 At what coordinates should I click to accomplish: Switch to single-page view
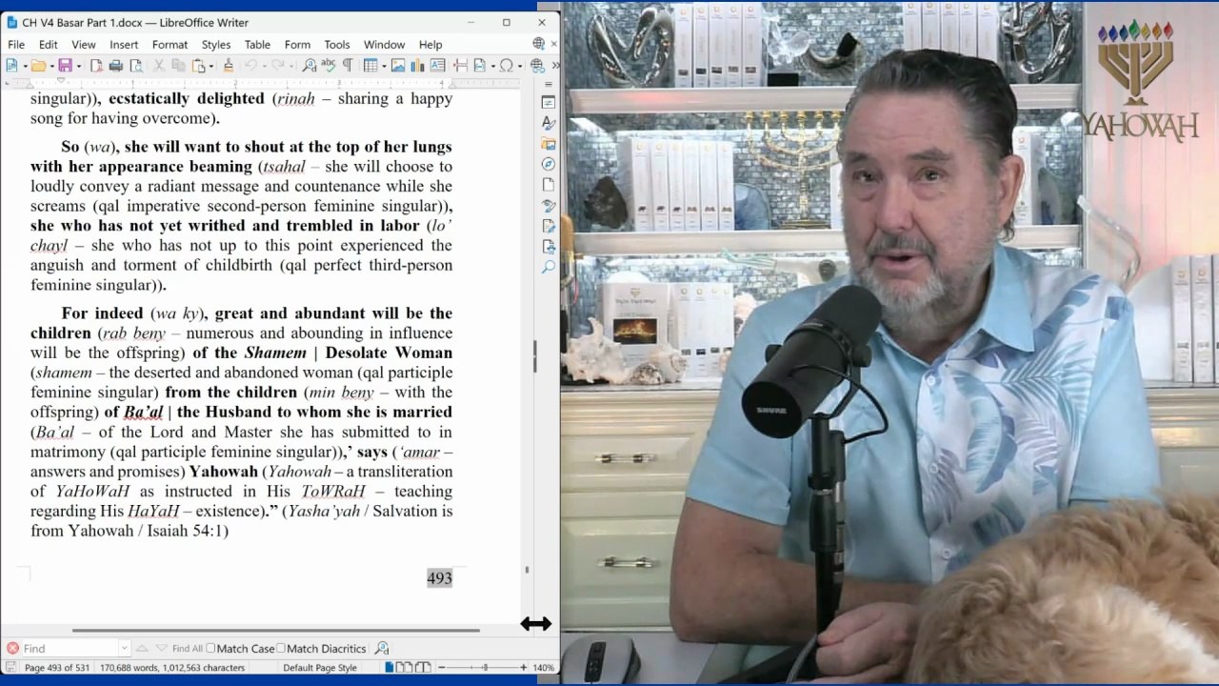pyautogui.click(x=389, y=667)
